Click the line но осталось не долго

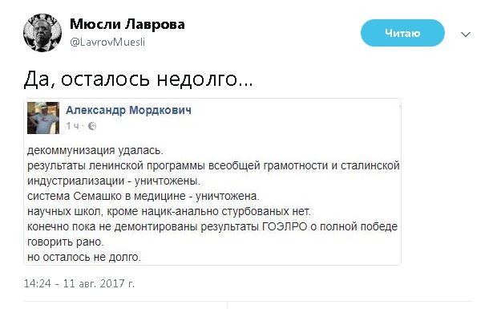(x=84, y=257)
